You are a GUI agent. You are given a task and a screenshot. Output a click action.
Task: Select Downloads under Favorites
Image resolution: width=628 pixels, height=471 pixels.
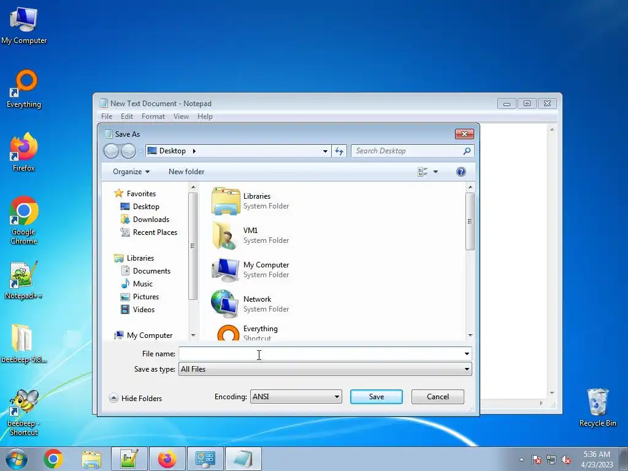pyautogui.click(x=145, y=220)
